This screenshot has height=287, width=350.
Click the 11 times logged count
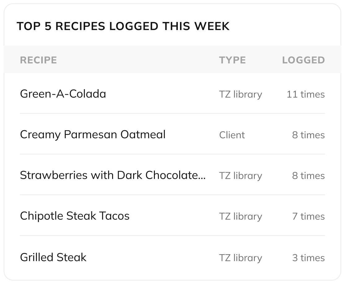tap(306, 94)
